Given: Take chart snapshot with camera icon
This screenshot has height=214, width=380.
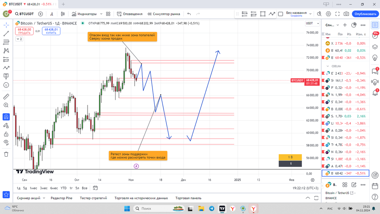Looking at the screenshot, I should (346, 14).
